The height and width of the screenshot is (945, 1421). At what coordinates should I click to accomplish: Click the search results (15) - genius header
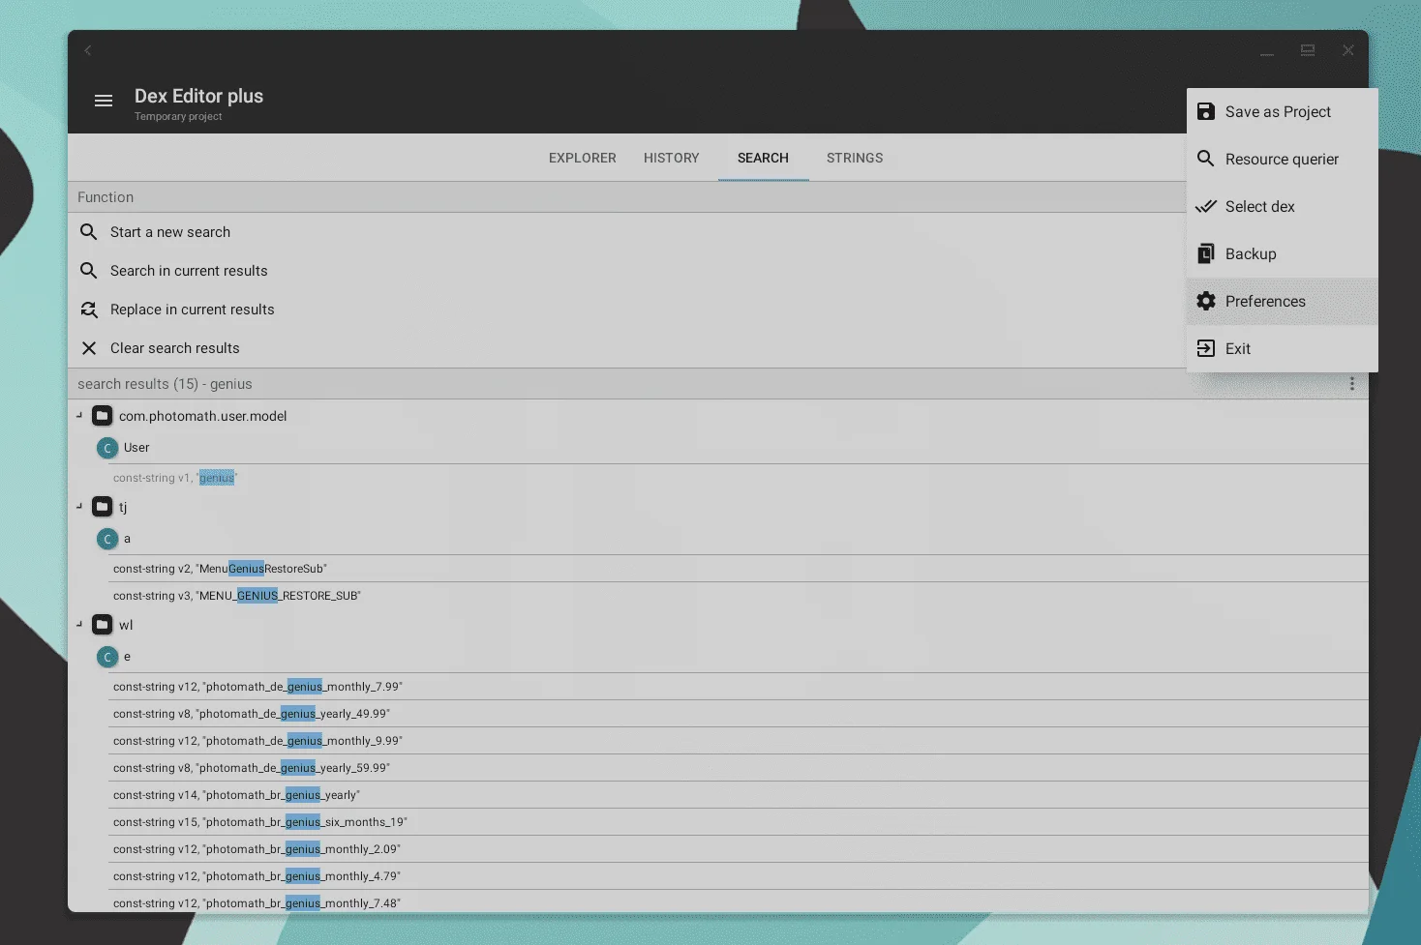[165, 384]
